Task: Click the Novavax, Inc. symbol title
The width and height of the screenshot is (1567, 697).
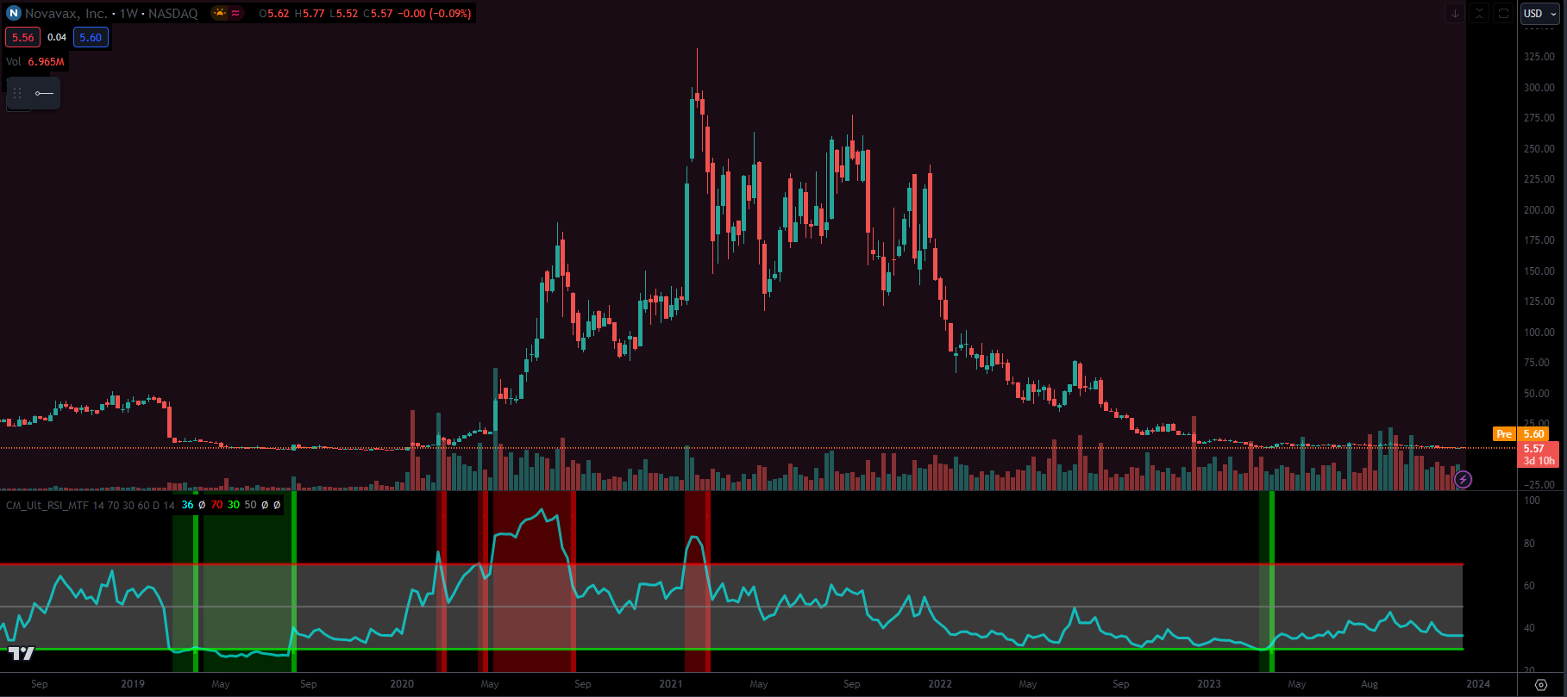Action: tap(66, 13)
